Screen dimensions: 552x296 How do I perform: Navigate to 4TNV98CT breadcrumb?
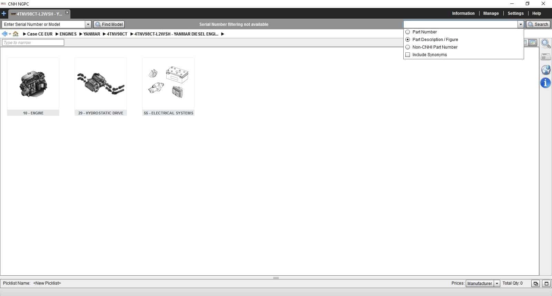click(x=117, y=34)
